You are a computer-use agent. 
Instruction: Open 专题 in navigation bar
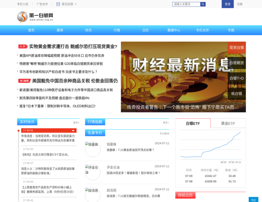tap(231, 30)
